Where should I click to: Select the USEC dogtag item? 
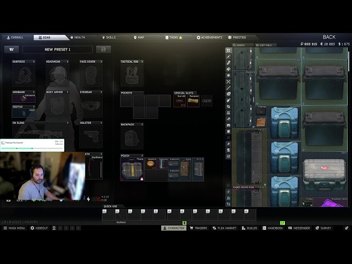click(x=24, y=113)
